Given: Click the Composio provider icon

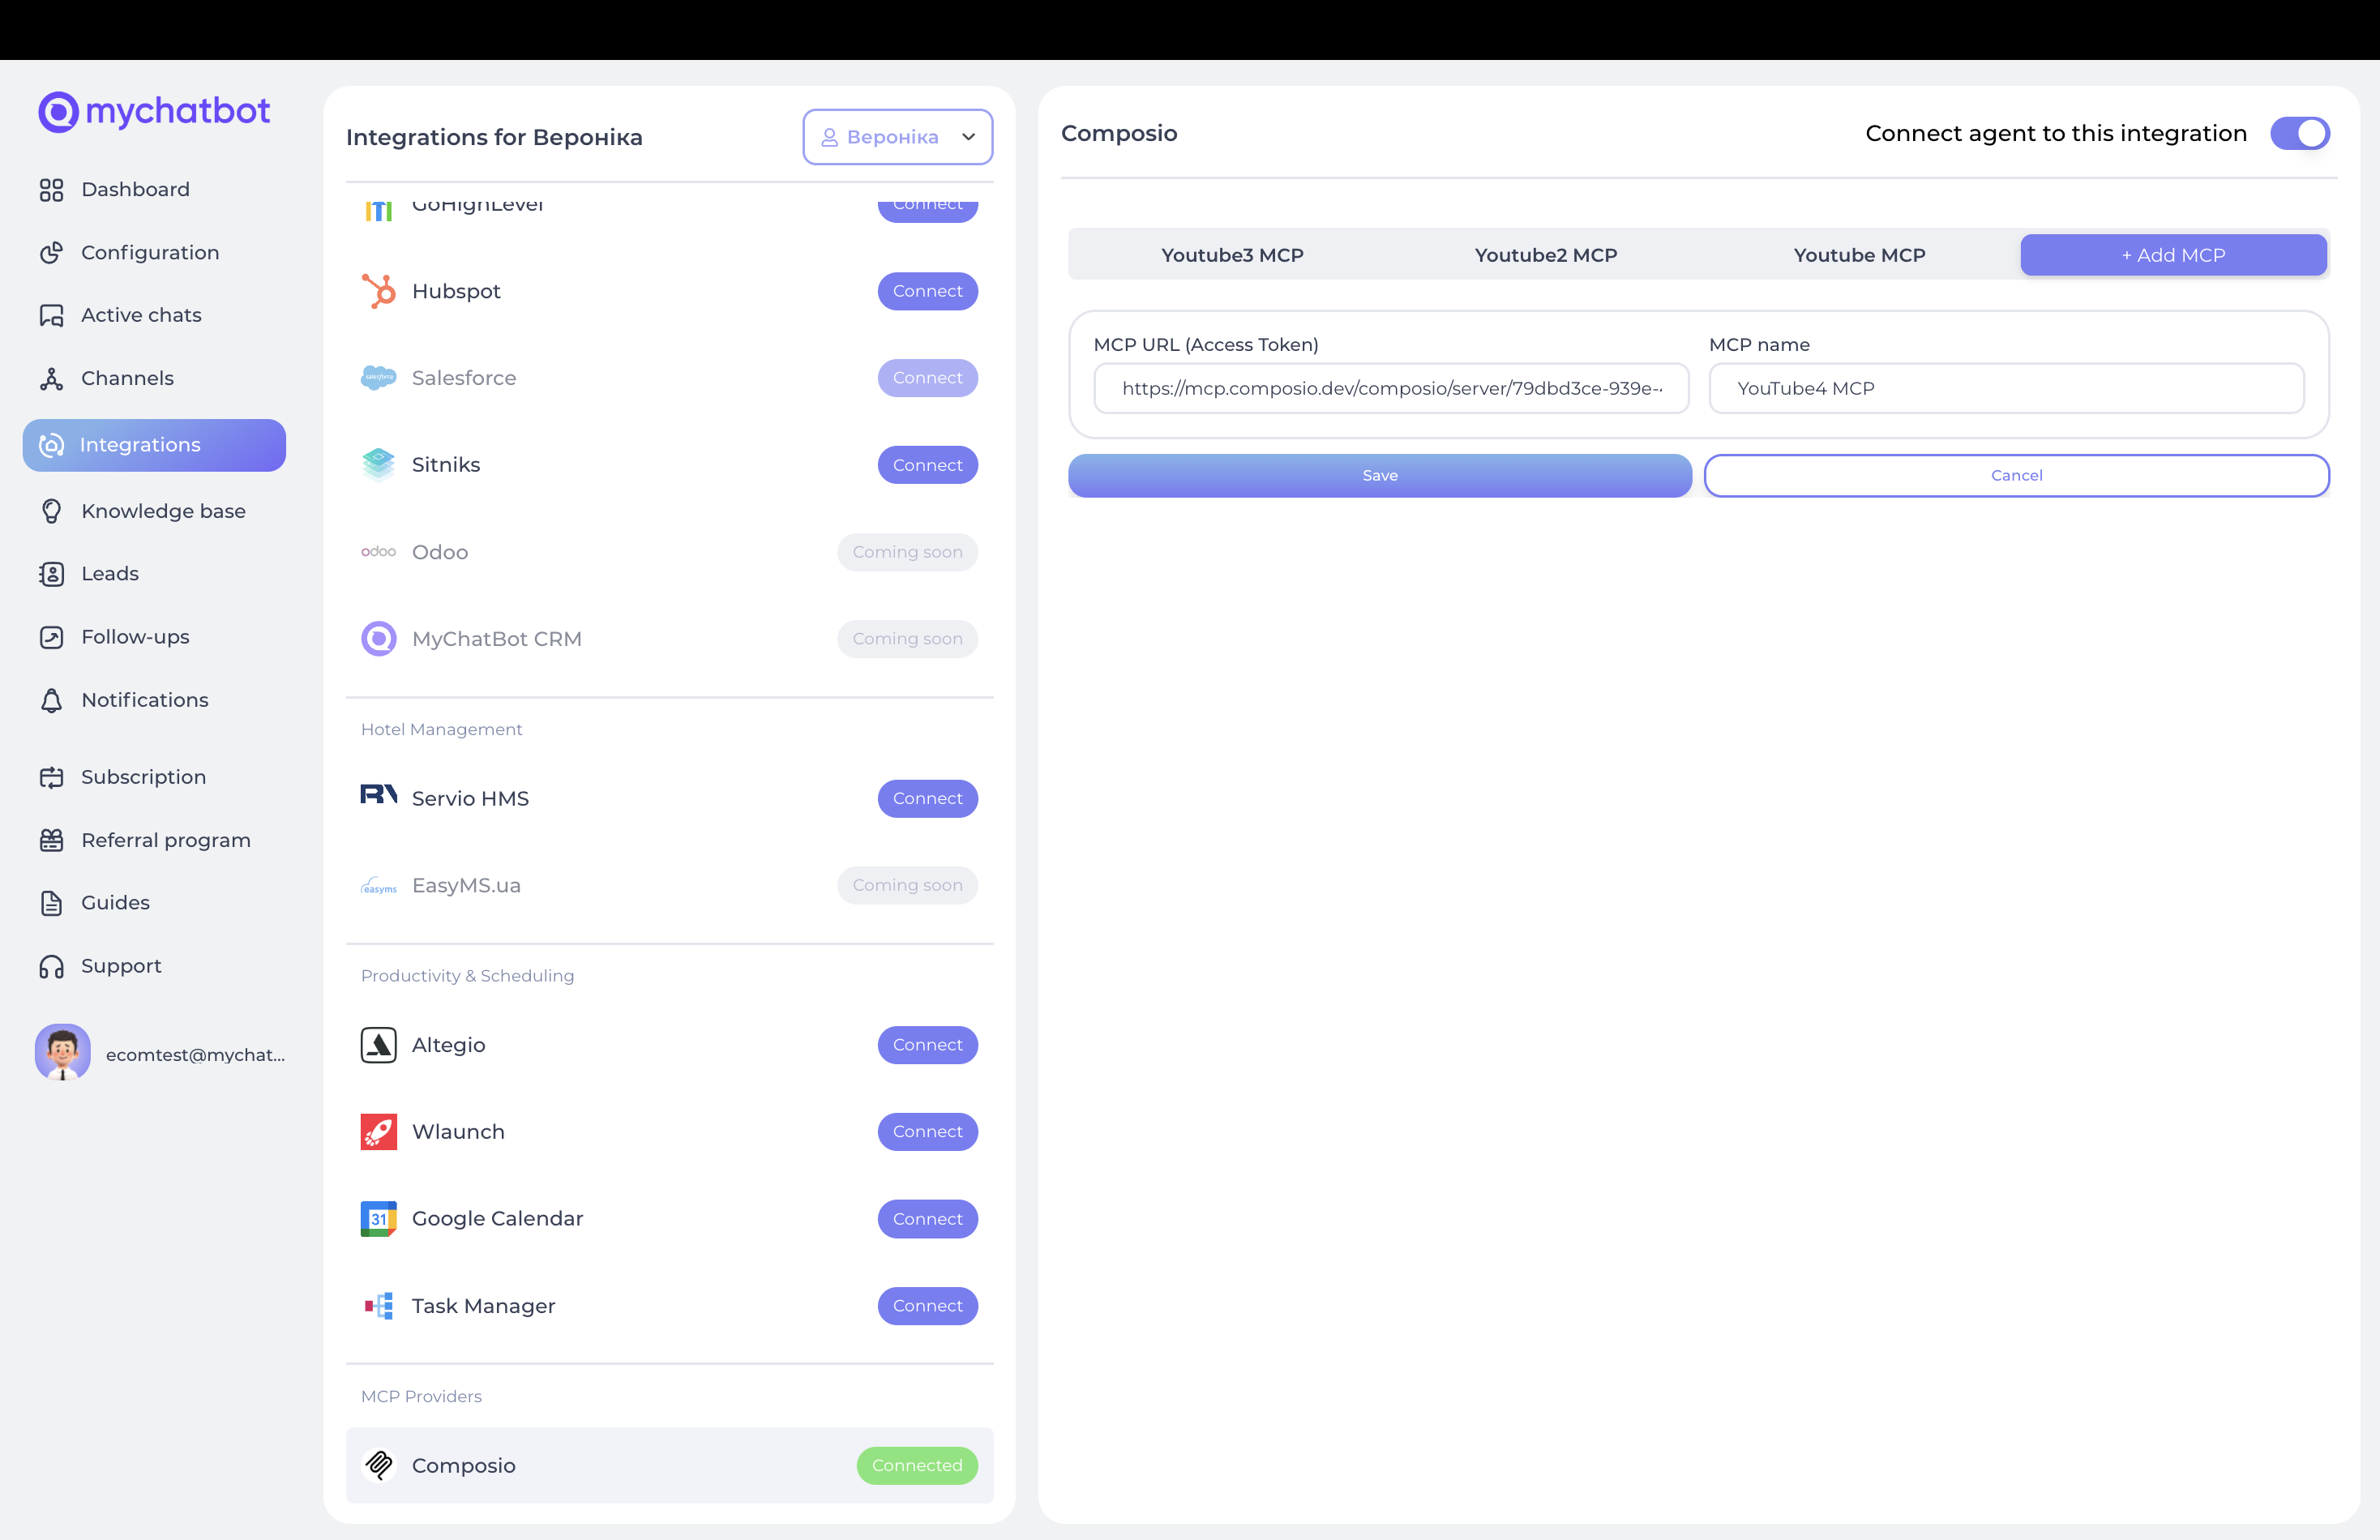Looking at the screenshot, I should pos(378,1465).
